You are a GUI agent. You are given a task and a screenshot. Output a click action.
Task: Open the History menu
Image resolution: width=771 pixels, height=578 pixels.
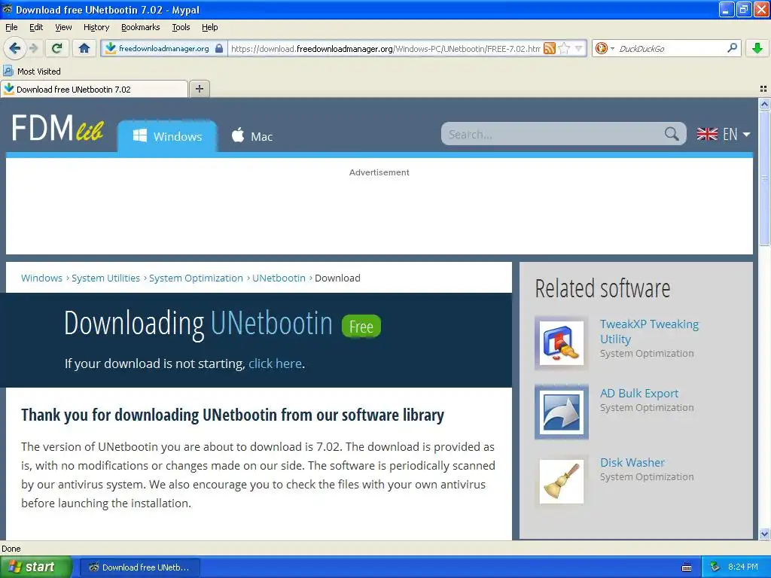point(96,27)
